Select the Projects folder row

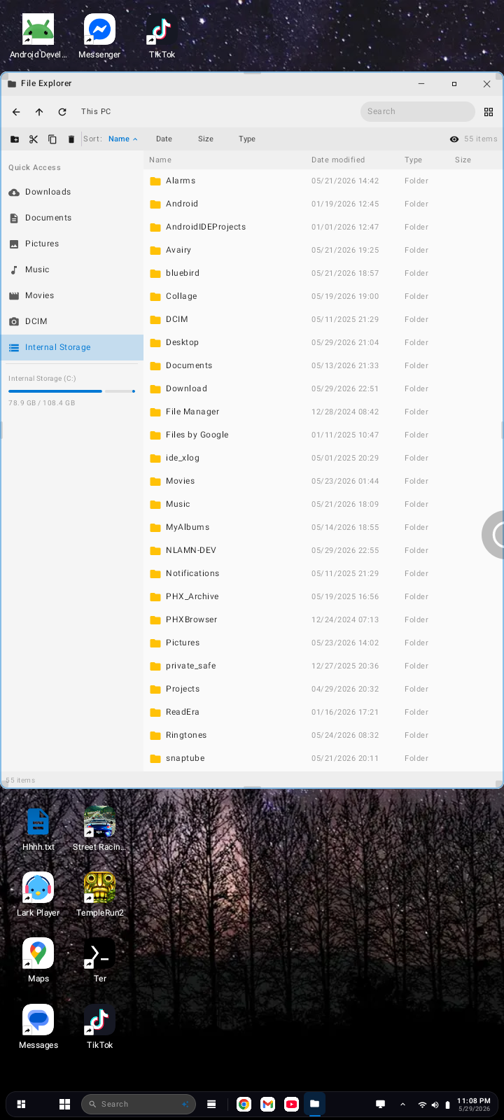[323, 689]
